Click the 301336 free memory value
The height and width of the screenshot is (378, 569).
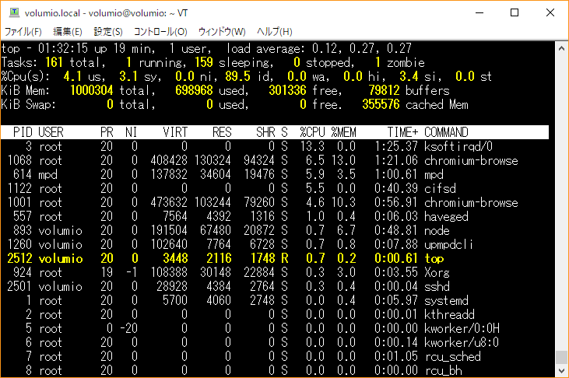[x=287, y=90]
